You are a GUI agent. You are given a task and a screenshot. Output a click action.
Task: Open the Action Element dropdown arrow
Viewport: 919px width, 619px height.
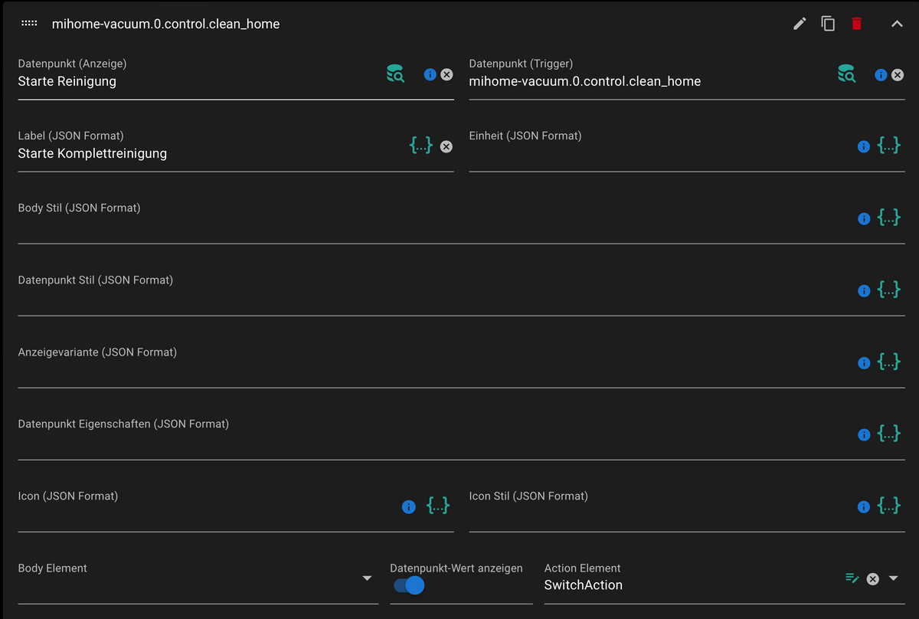893,578
